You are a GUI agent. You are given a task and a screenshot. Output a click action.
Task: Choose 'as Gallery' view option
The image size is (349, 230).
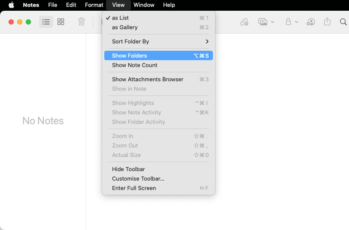click(x=124, y=28)
